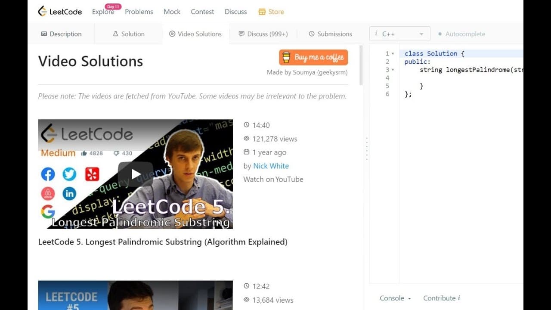Open the Store cart icon
Viewport: 551px width, 310px height.
click(262, 12)
